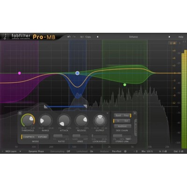187x187 pixels.
Task: Click the A/B switch button
Action: coord(82,37)
